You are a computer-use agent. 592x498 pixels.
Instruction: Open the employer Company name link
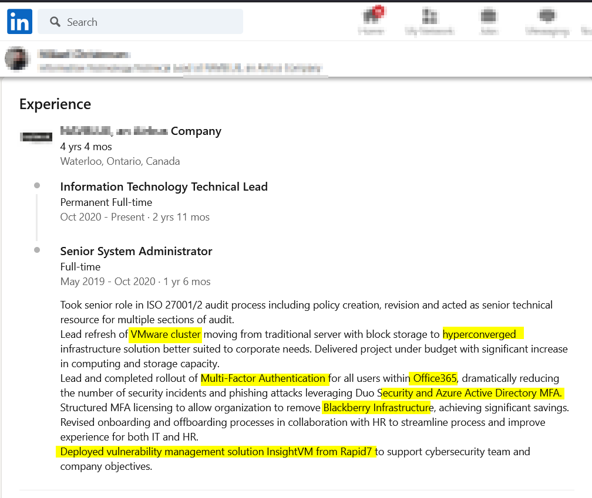(141, 131)
